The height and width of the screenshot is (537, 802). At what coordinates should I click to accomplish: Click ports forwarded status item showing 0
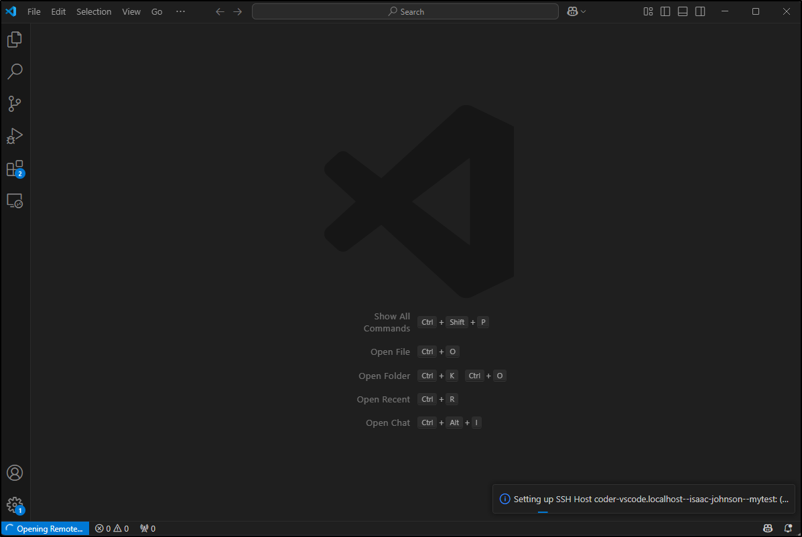(148, 528)
